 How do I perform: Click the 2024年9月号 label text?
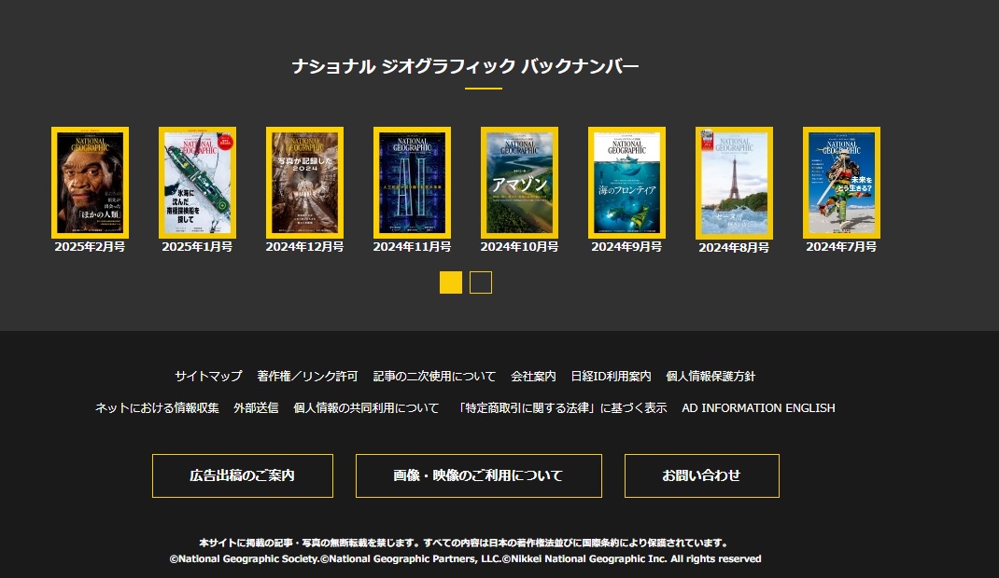[x=626, y=247]
